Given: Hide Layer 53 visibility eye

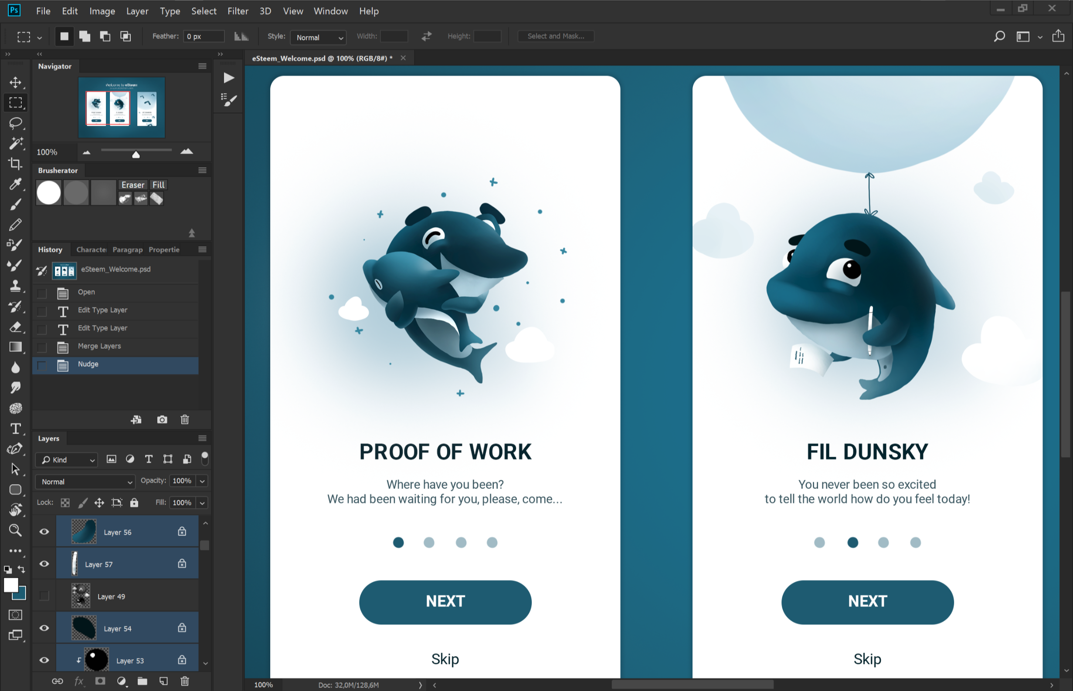Looking at the screenshot, I should (44, 660).
